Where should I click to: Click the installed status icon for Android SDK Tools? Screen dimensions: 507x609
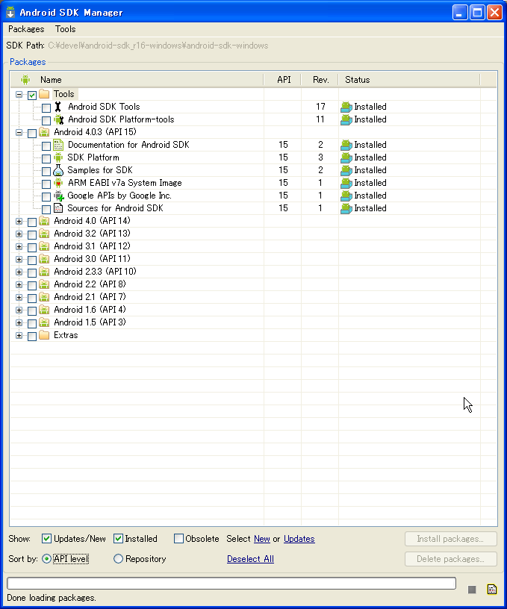point(346,107)
